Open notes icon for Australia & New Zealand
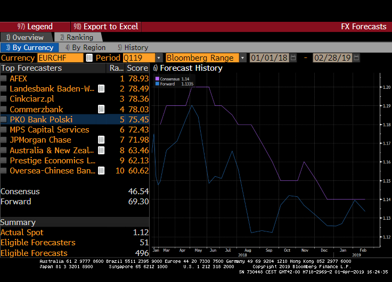 pyautogui.click(x=101, y=151)
